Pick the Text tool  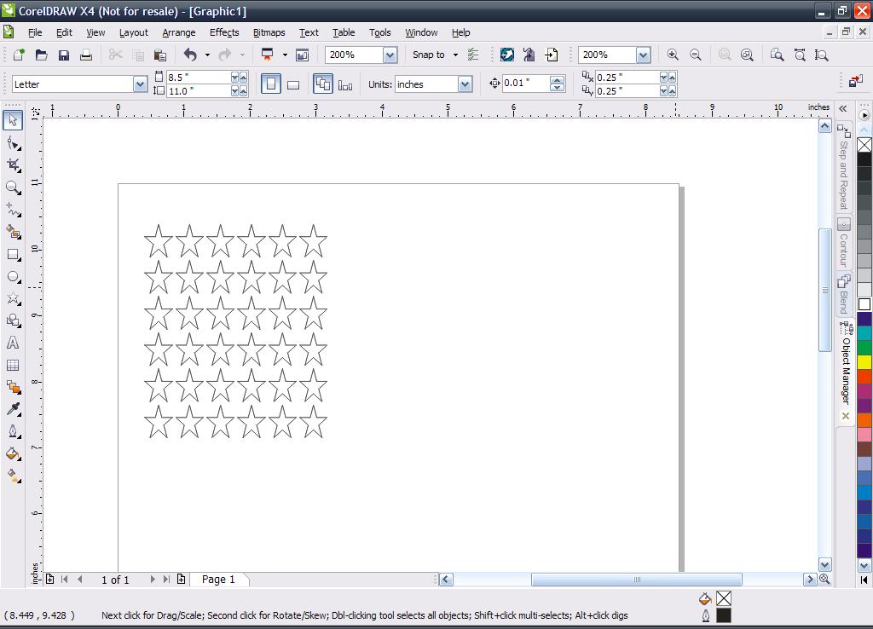(13, 343)
